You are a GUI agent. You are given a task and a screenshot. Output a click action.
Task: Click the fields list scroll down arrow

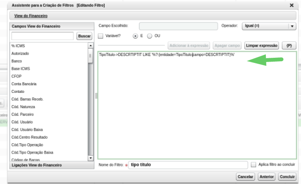click(x=90, y=158)
